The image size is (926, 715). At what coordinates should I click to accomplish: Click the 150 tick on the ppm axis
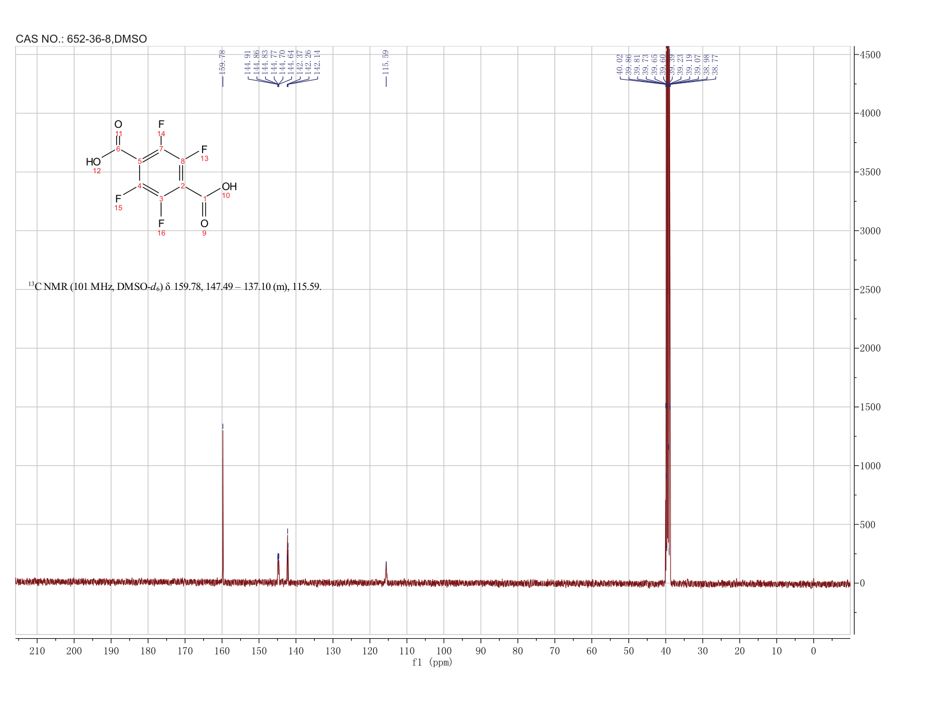click(x=259, y=651)
